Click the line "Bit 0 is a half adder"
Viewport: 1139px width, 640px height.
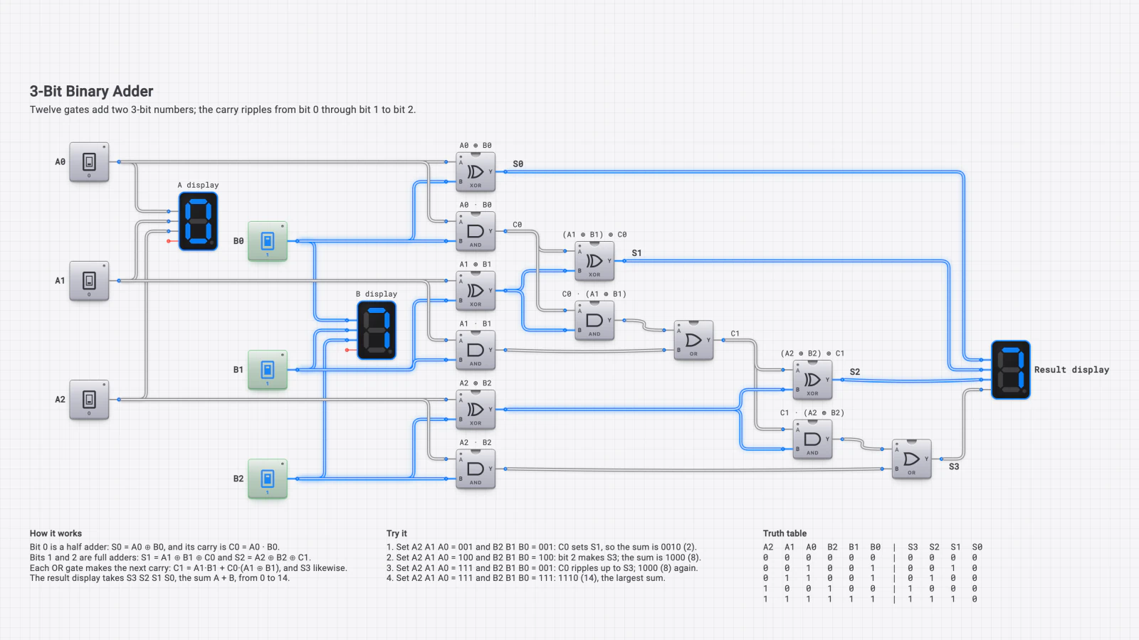click(154, 548)
